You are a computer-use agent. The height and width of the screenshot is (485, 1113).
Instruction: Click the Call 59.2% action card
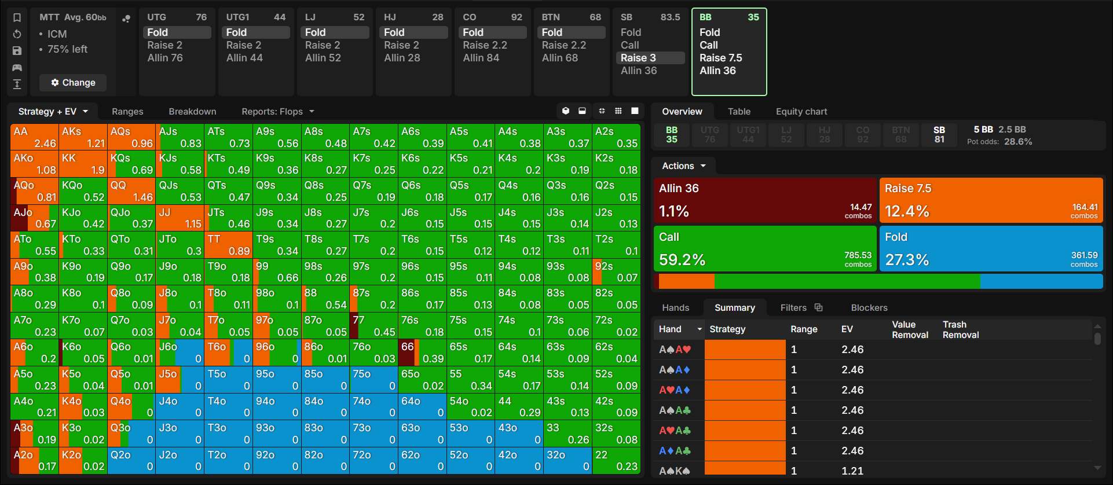(x=765, y=248)
